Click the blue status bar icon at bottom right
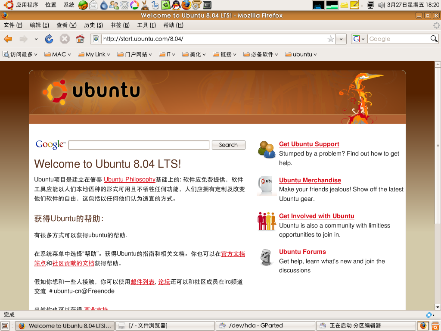The height and width of the screenshot is (331, 441). click(429, 315)
